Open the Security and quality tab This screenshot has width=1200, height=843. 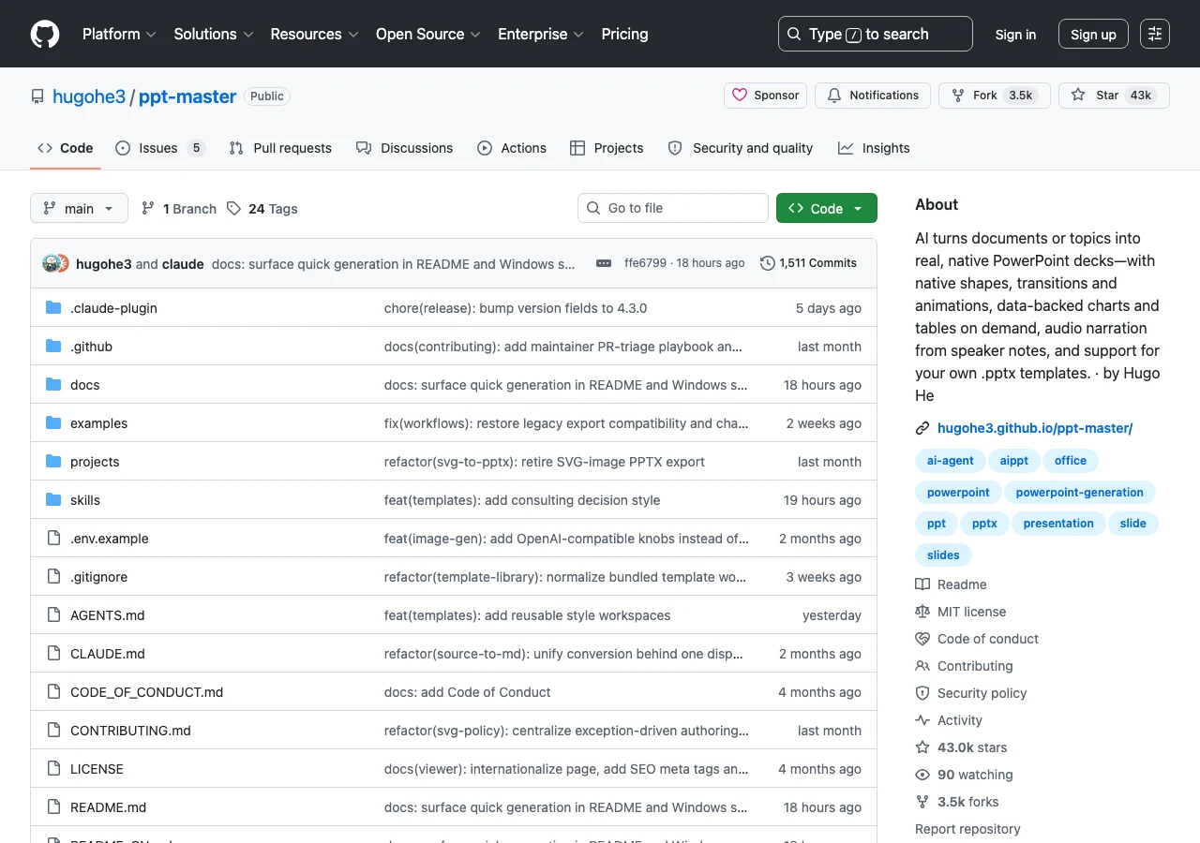740,148
